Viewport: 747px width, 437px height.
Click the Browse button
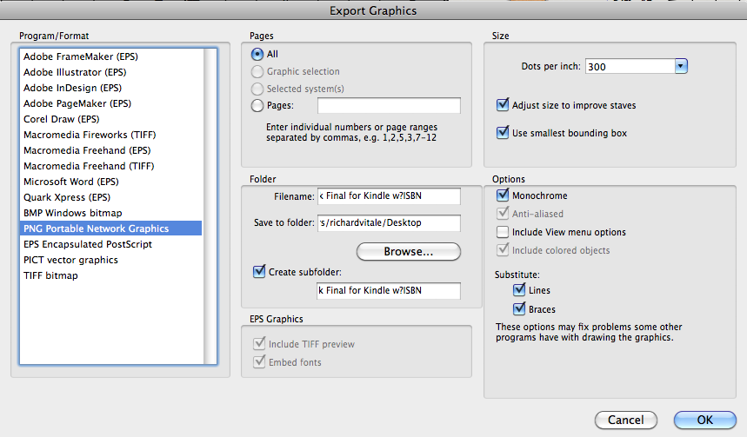coord(408,252)
